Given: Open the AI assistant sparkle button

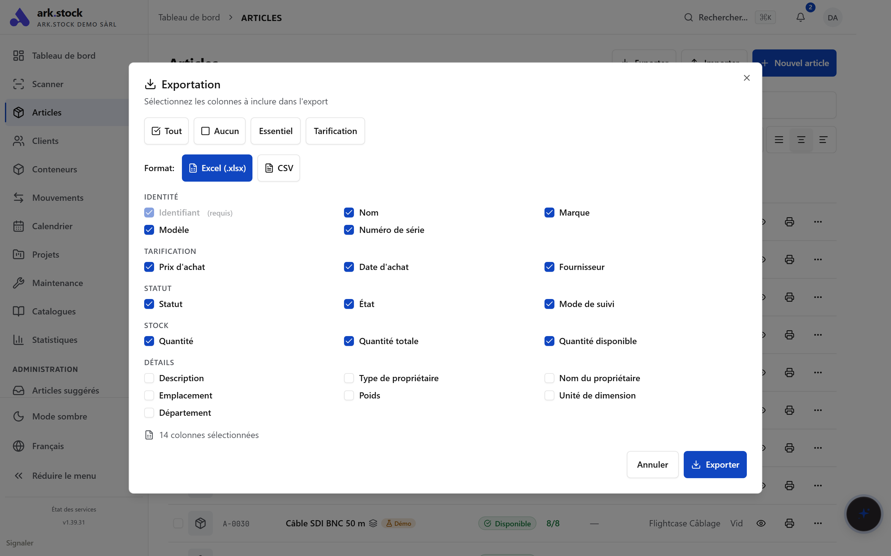Looking at the screenshot, I should tap(863, 514).
